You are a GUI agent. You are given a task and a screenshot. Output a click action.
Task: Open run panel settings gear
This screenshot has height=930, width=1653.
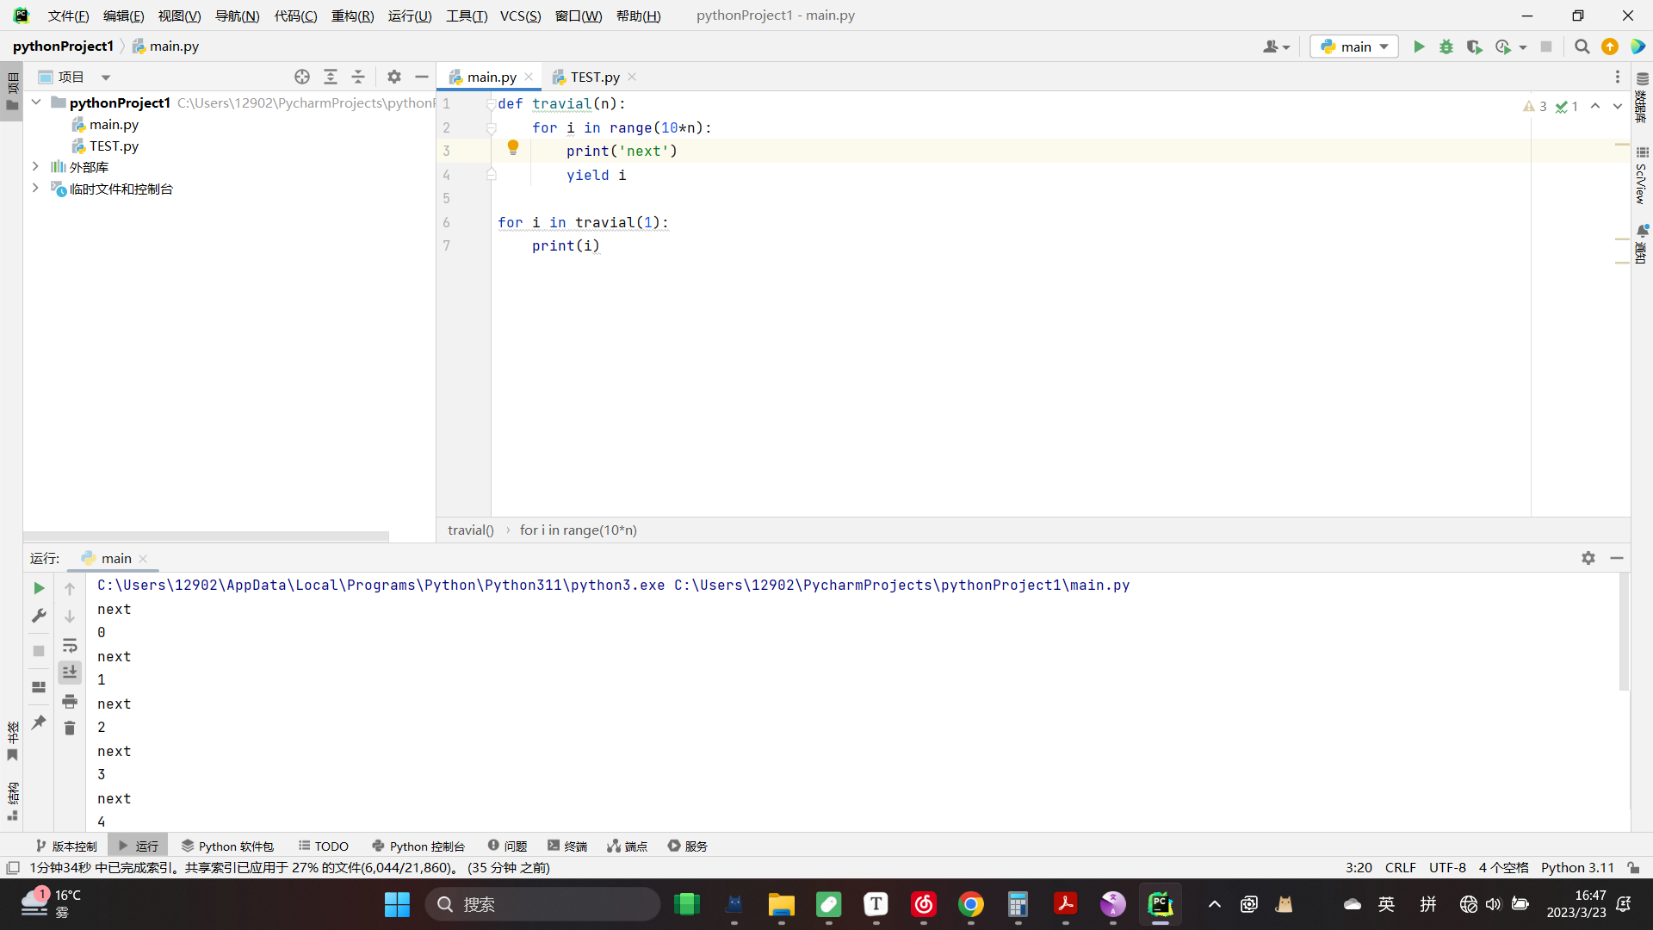1588,558
